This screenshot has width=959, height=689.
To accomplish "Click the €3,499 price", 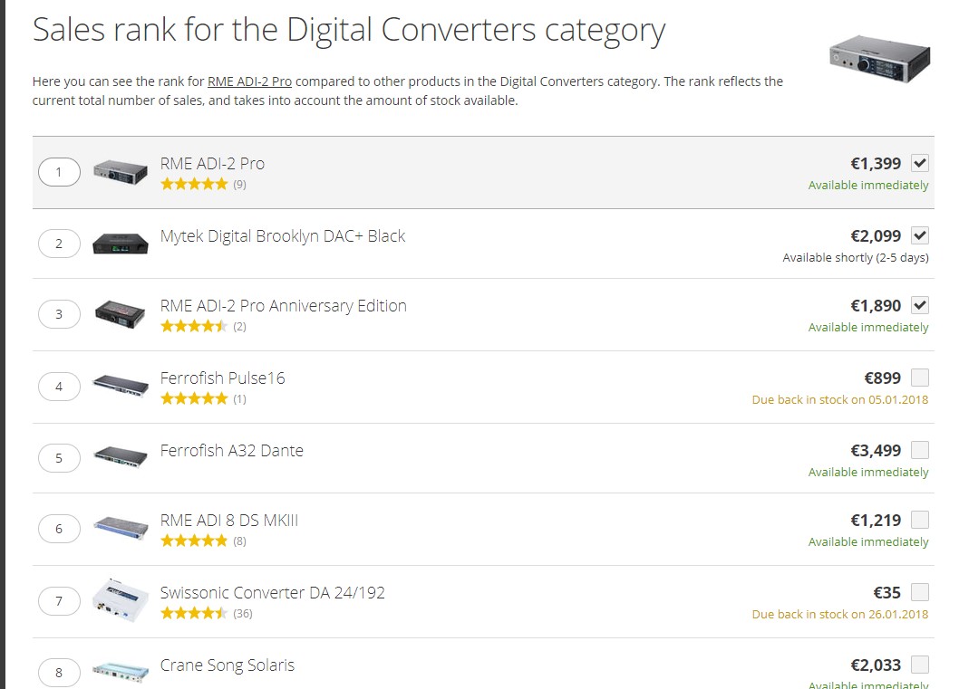I will 876,450.
